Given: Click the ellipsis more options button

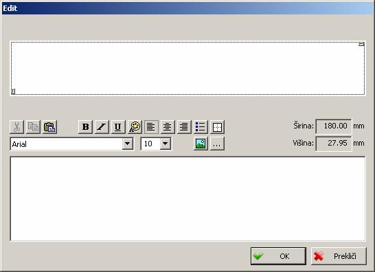Looking at the screenshot, I should pos(217,144).
